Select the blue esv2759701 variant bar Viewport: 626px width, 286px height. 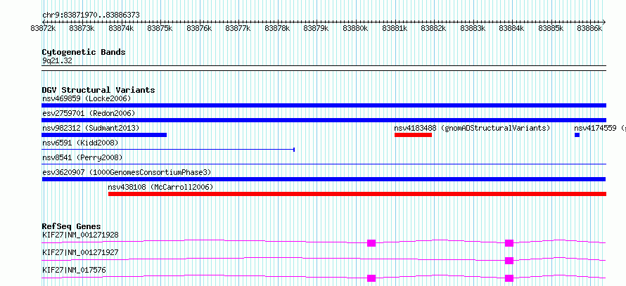[324, 120]
